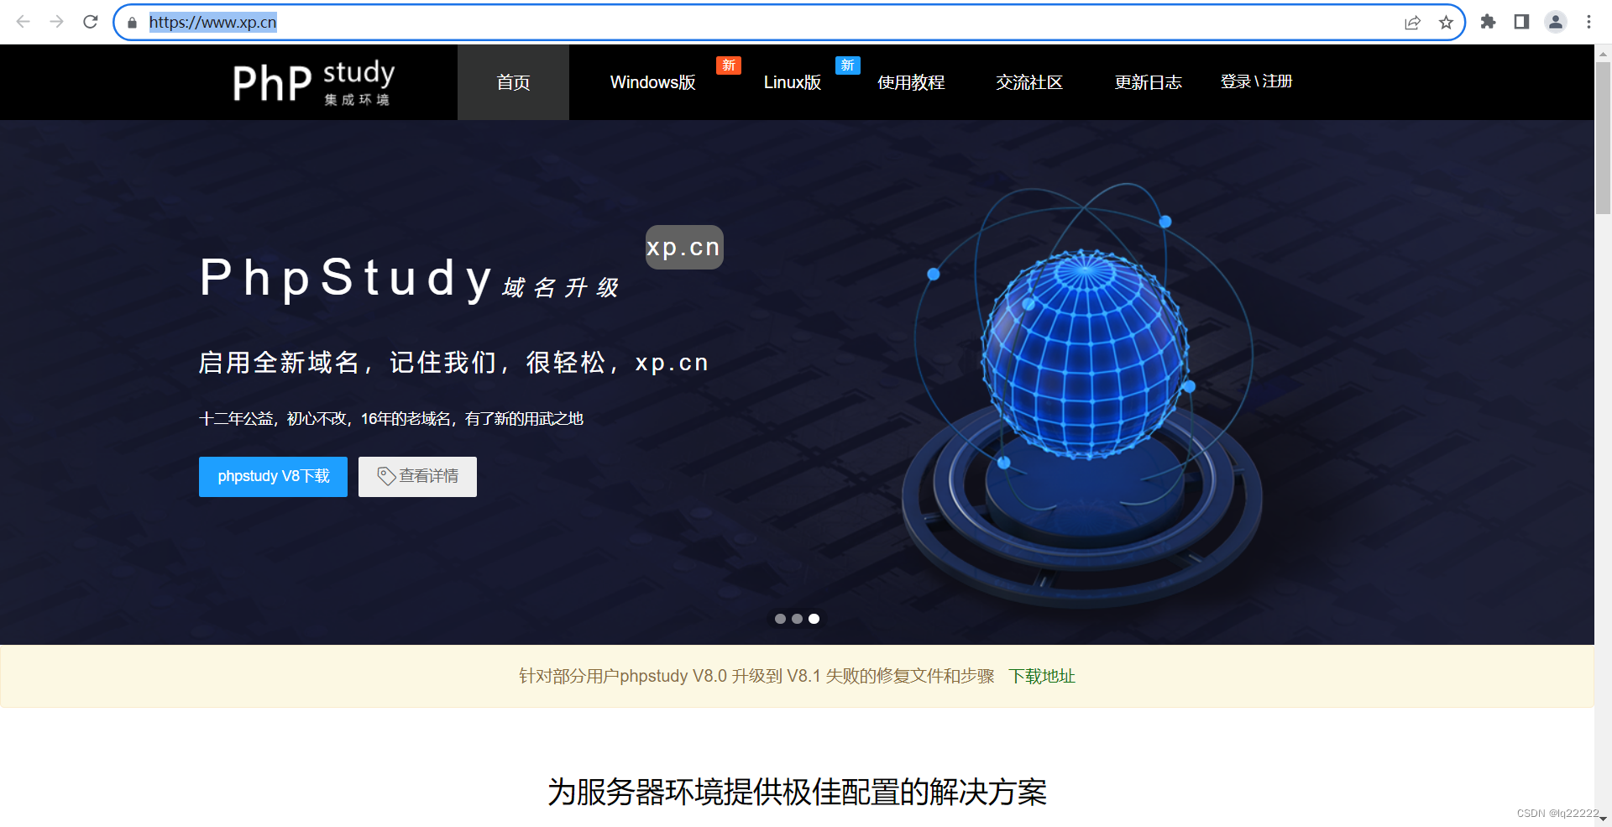Open the three-dot browser menu
Screen dimensions: 1612x827
(x=1588, y=23)
